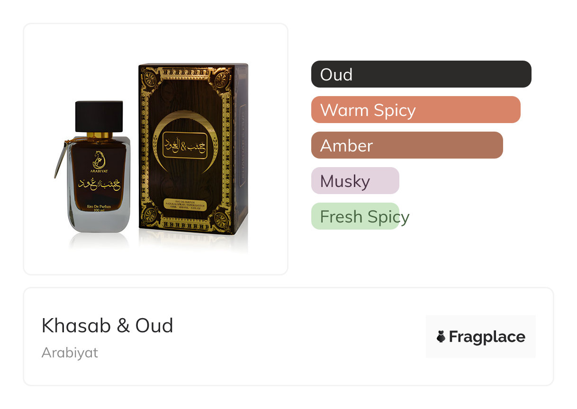Viewport: 577px width, 409px height.
Task: Click the black bottle cap
Action: pyautogui.click(x=99, y=117)
